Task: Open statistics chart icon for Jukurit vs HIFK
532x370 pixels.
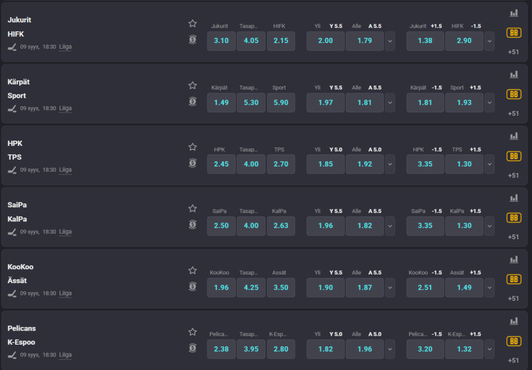Action: (514, 13)
